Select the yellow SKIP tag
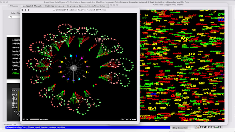 click(x=190, y=67)
